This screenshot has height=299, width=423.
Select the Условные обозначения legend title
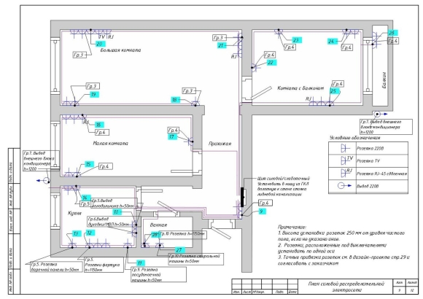click(354, 138)
